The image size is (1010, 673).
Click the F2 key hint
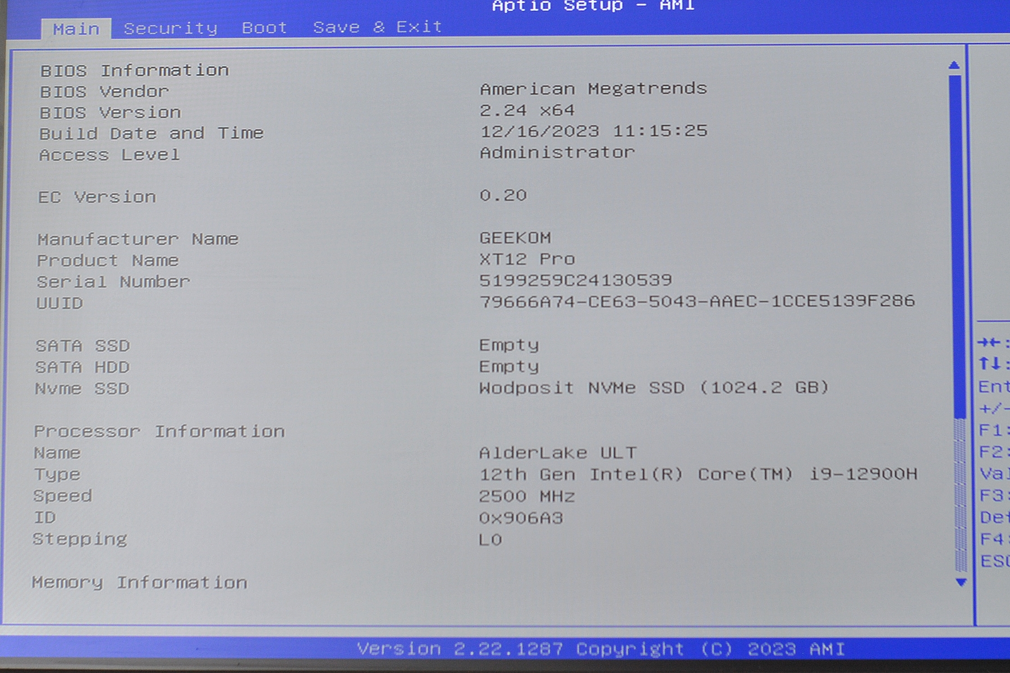tap(994, 452)
